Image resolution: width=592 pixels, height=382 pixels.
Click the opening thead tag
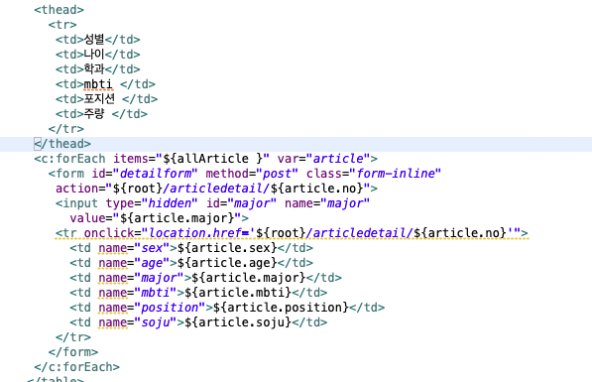59,10
